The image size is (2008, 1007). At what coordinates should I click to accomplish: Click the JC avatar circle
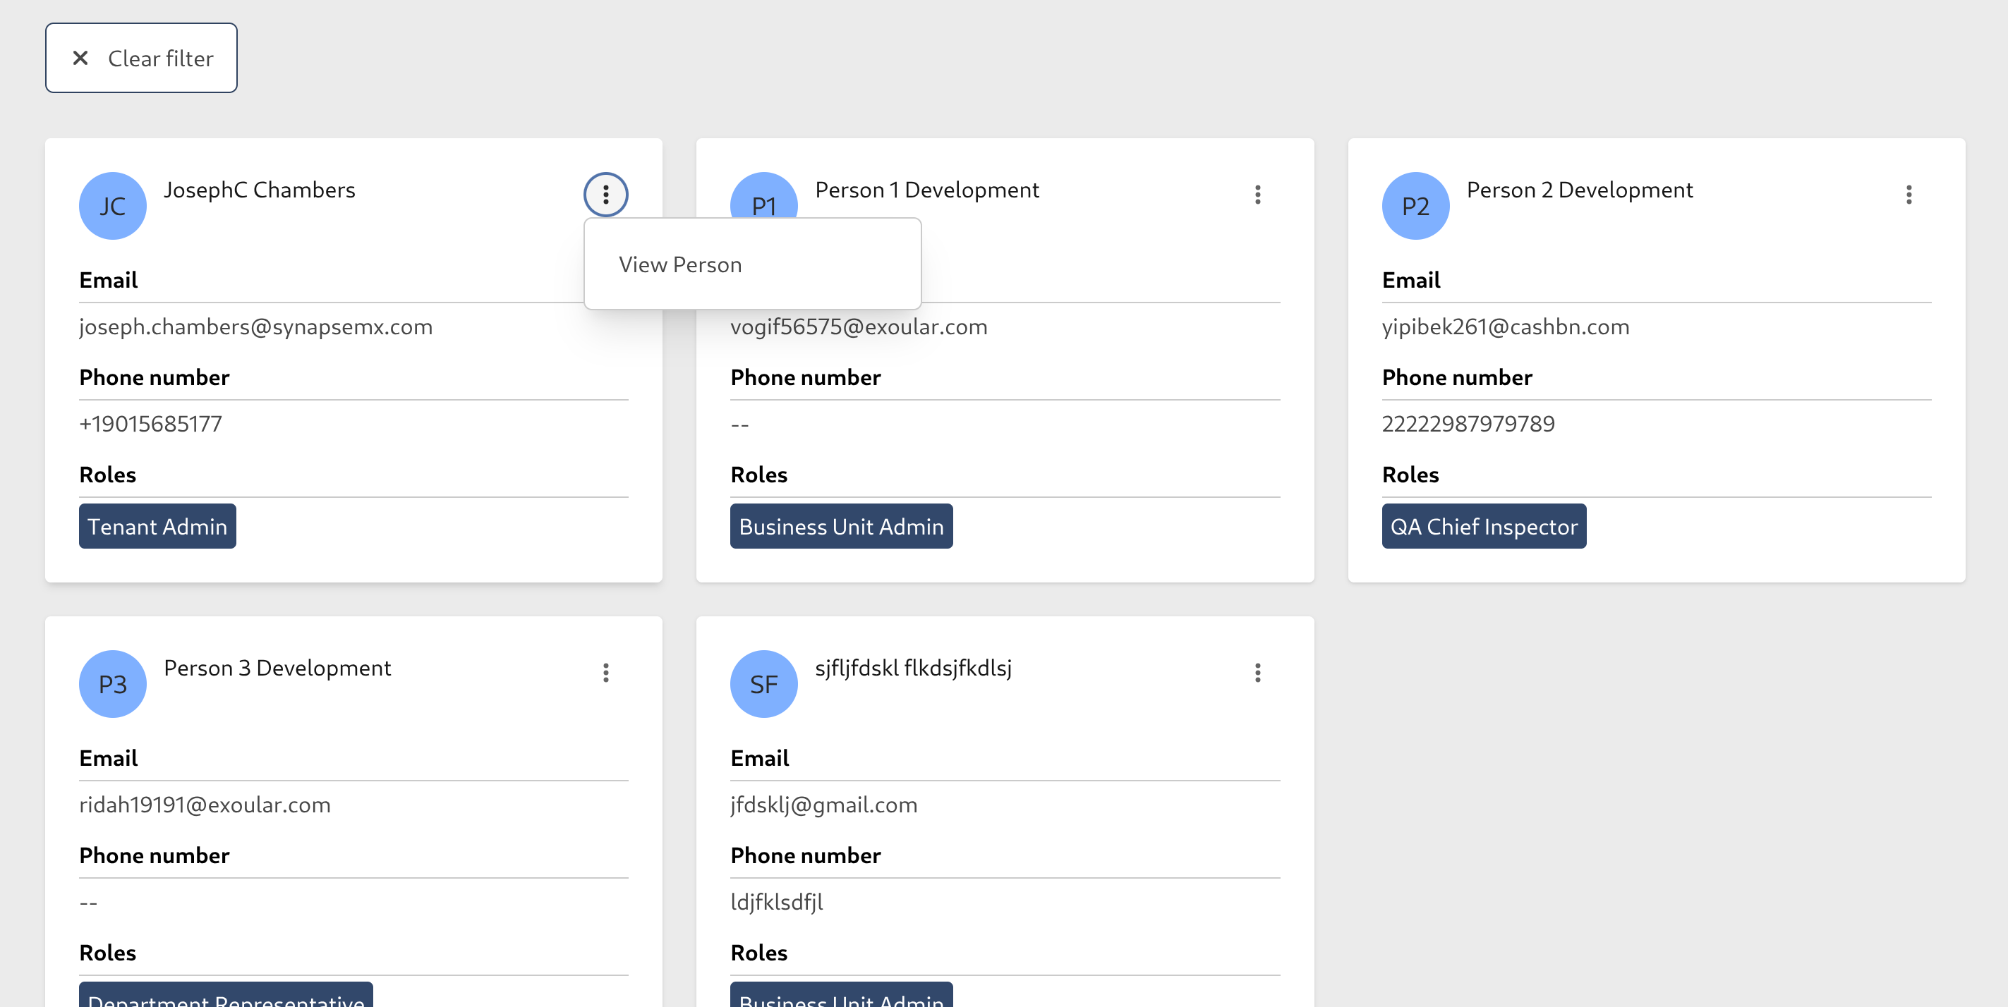(112, 205)
